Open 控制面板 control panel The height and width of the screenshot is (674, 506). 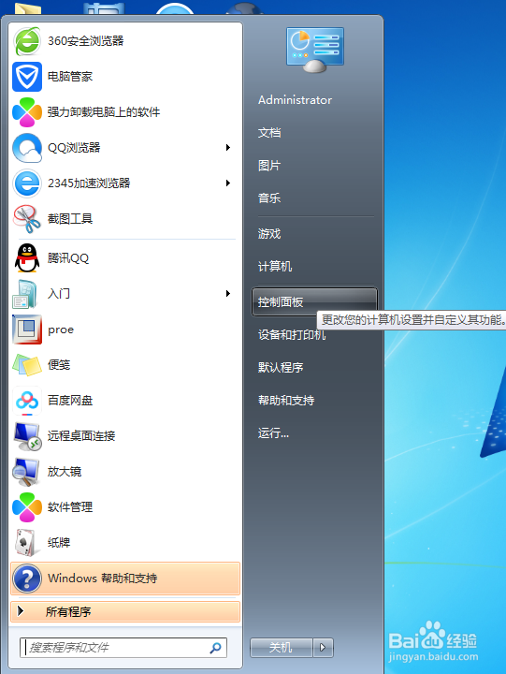coord(314,301)
